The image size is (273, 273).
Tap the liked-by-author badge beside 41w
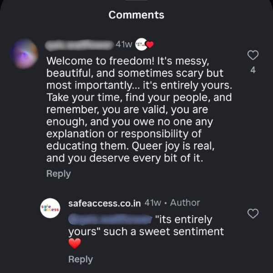[x=142, y=44]
